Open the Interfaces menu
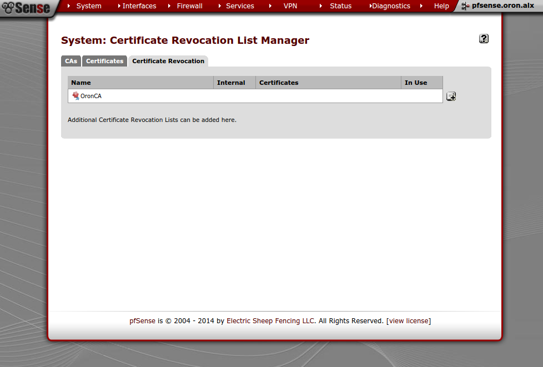Screen dimensions: 543x367 click(x=139, y=6)
